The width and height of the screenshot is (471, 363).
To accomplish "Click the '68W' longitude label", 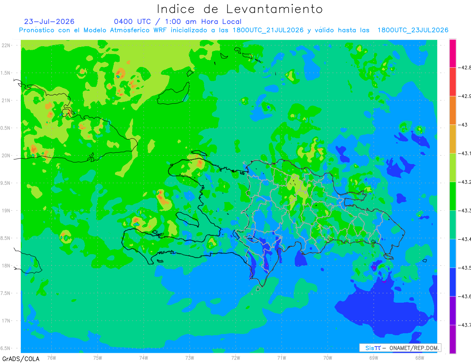I will click(419, 358).
